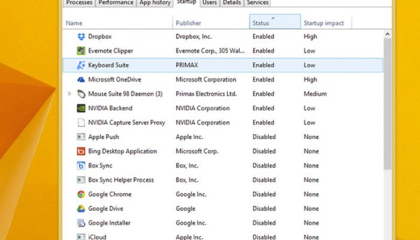Viewport: 420px width, 240px height.
Task: Click the Evernote Corp. publisher cell
Action: click(210, 51)
